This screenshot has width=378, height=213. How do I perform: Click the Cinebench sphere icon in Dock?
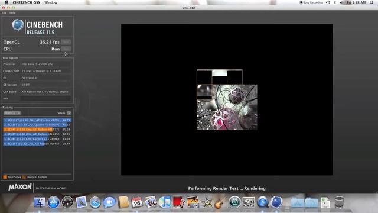(276, 202)
